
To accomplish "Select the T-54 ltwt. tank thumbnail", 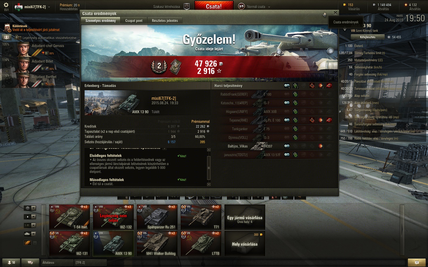I will click(70, 217).
